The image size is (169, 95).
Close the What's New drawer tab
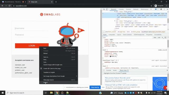(x=128, y=70)
